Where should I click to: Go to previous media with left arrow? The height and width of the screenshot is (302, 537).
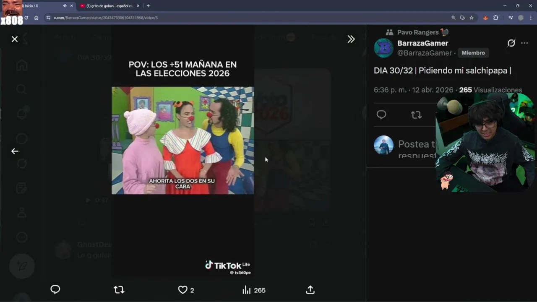[x=15, y=151]
